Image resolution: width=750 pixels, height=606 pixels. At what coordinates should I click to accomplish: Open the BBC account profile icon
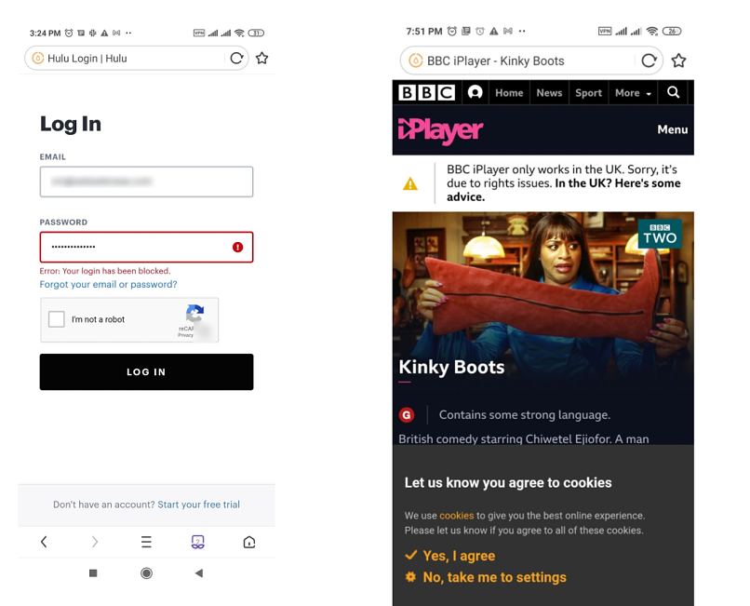[x=475, y=92]
